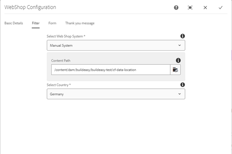Go to the Thank you message tab
This screenshot has height=154, width=232.
pos(80,23)
